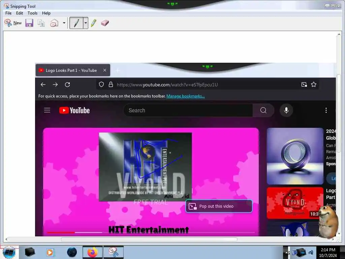Open the Pen options dropdown
Image resolution: width=345 pixels, height=259 pixels.
(86, 23)
